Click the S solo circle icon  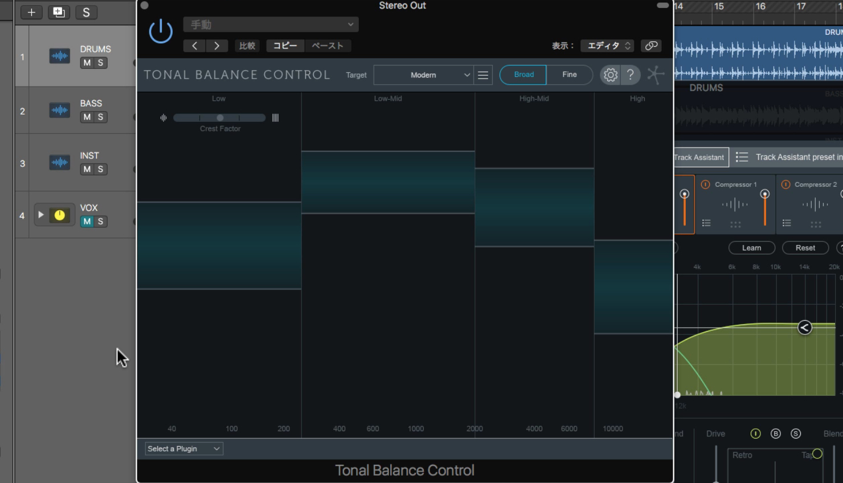click(x=796, y=433)
